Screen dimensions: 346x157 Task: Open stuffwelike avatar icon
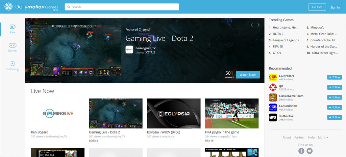point(273,117)
